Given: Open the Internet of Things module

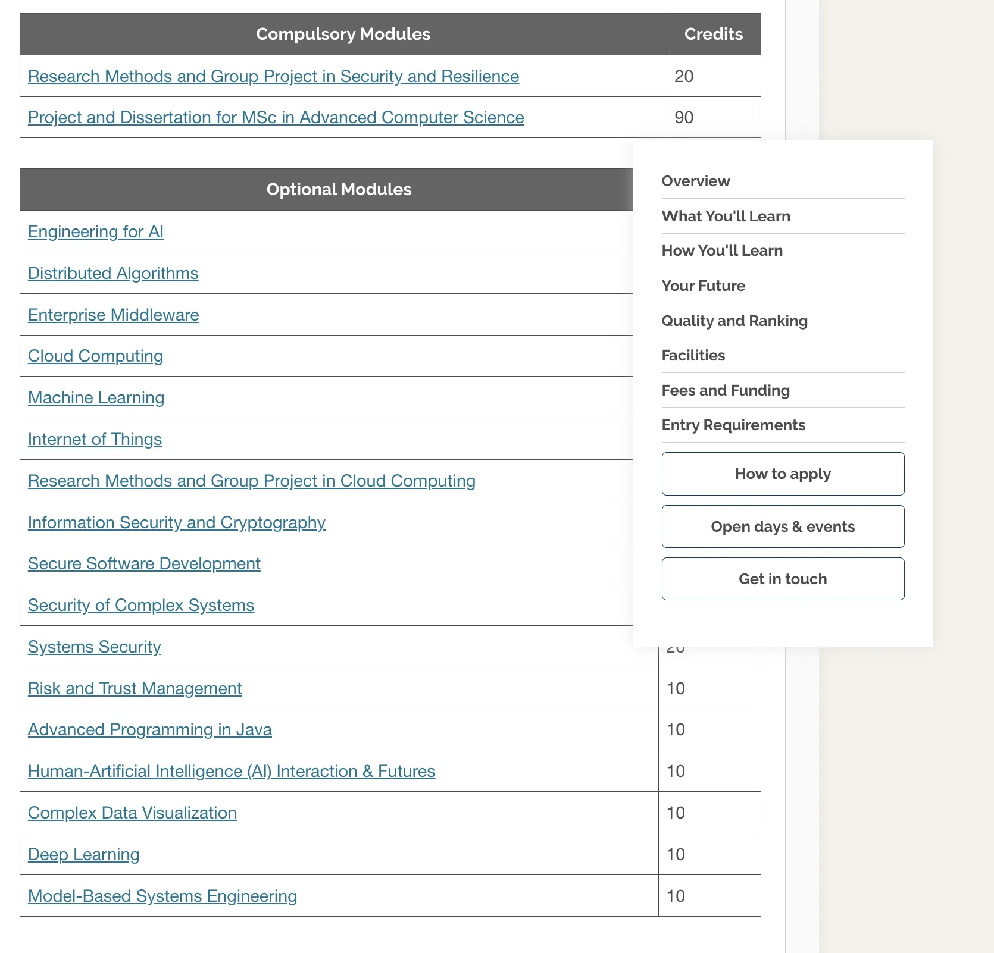Looking at the screenshot, I should tap(95, 440).
